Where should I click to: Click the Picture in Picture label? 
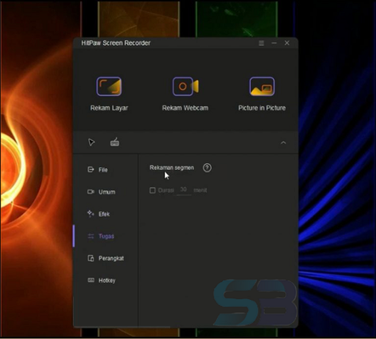[262, 108]
